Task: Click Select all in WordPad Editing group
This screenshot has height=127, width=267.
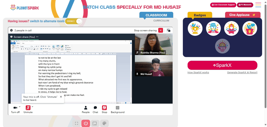Action: 68,49
